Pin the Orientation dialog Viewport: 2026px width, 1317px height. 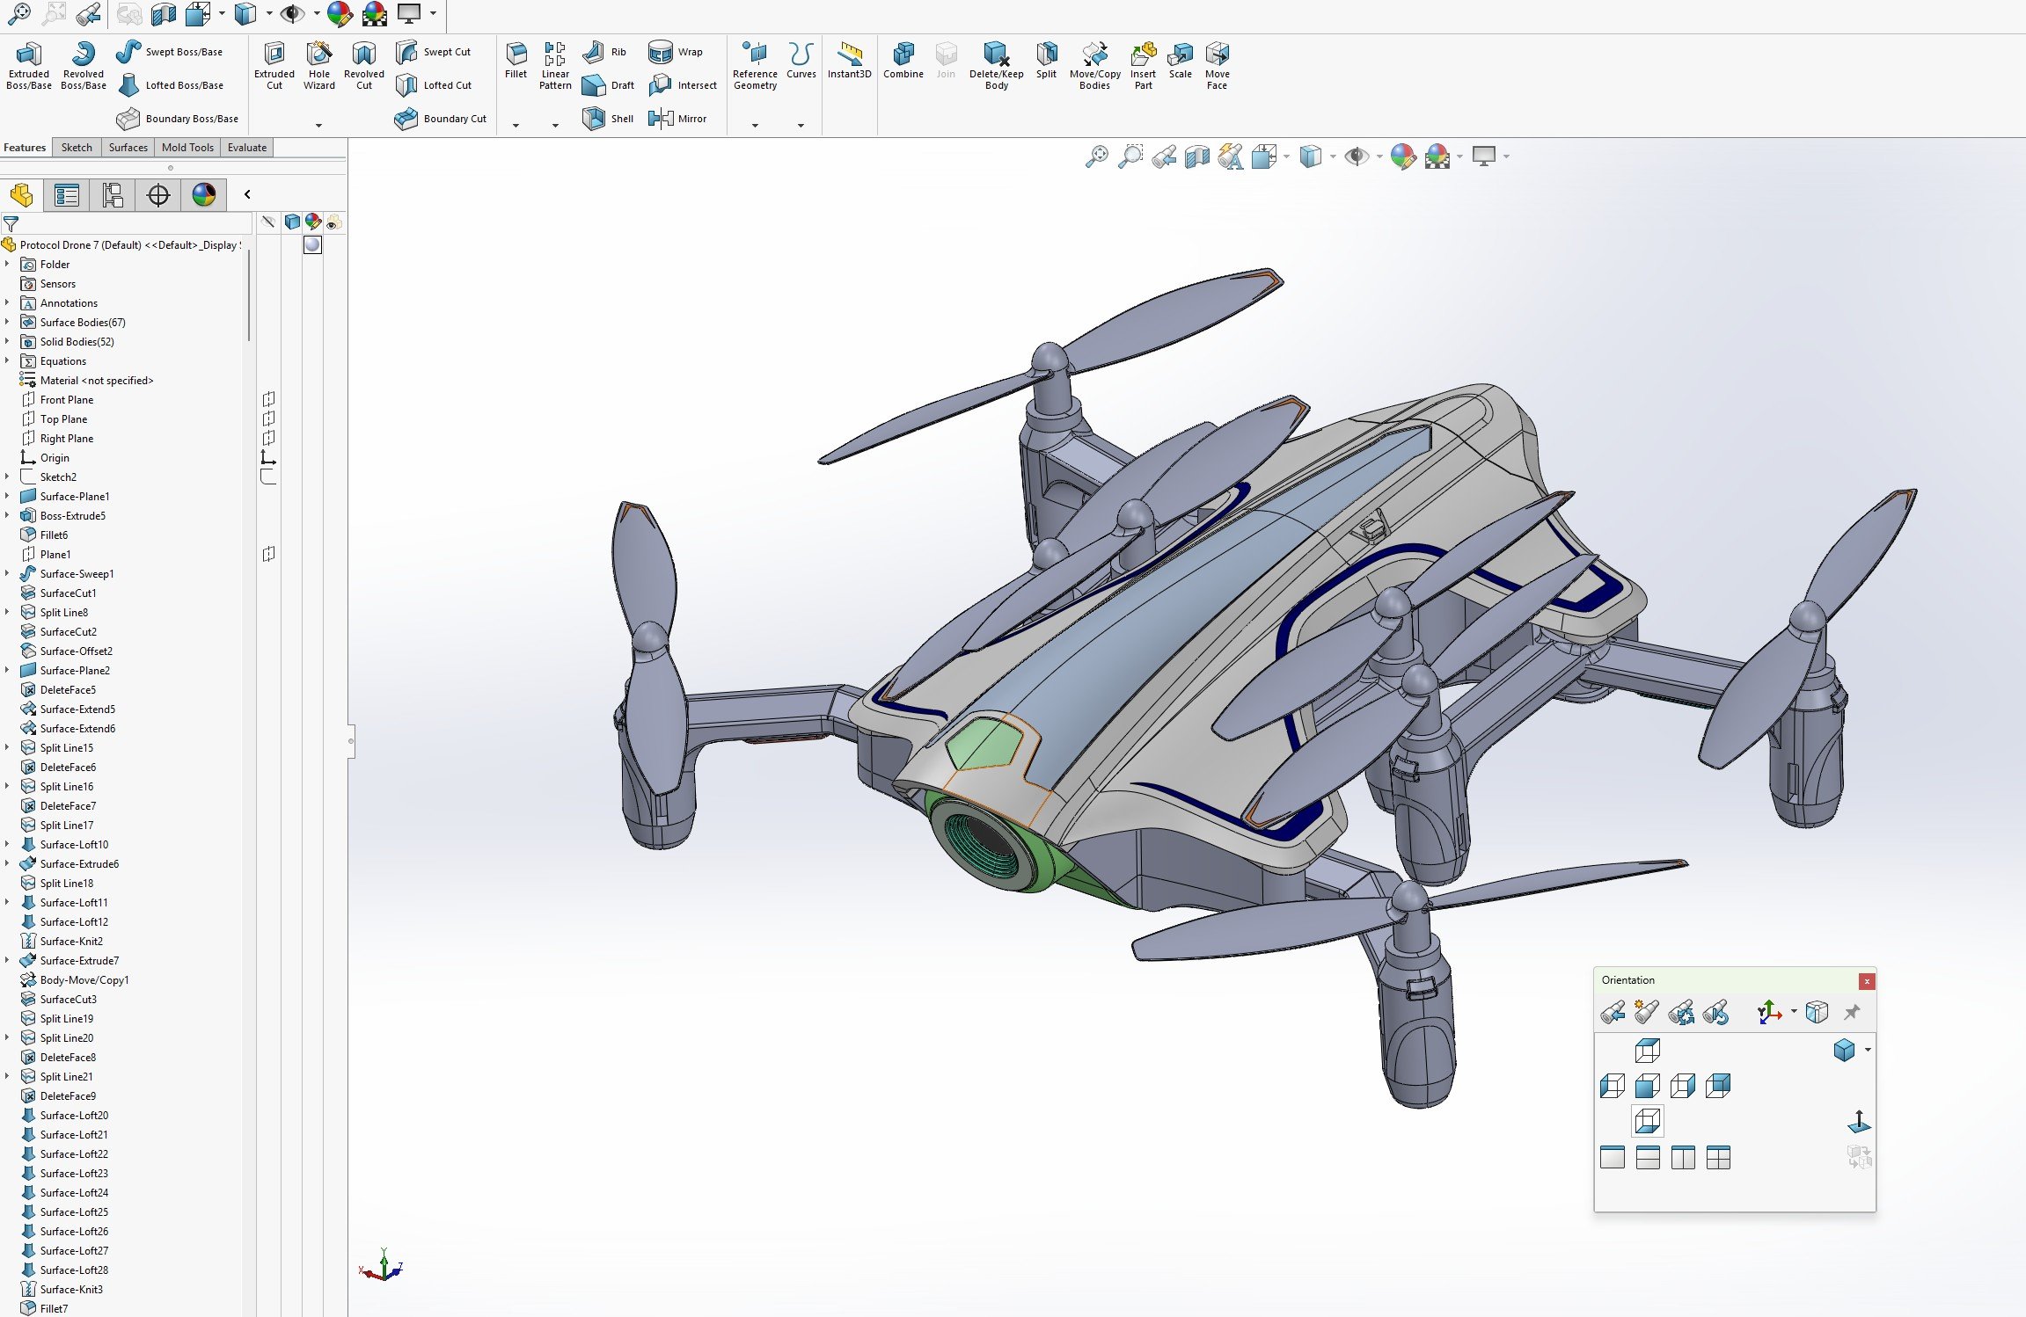coord(1852,1012)
